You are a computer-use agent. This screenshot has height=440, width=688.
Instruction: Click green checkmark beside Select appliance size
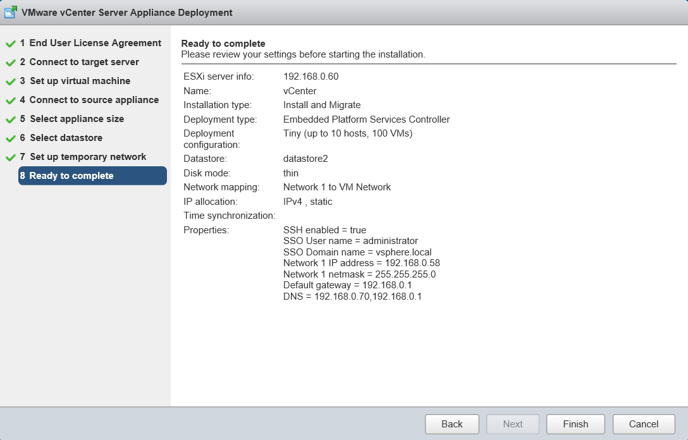pyautogui.click(x=11, y=120)
